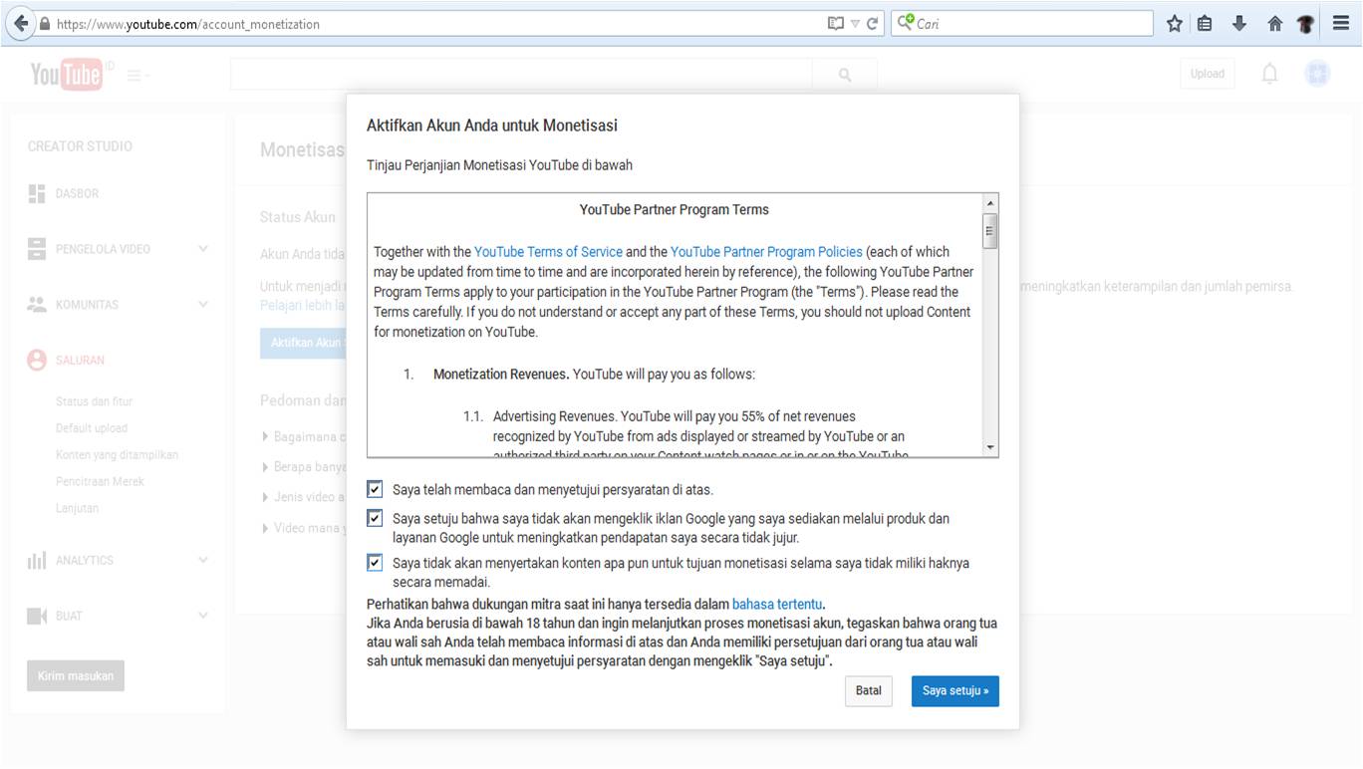Click the search engine icon in Cari box
Image resolution: width=1363 pixels, height=769 pixels.
pyautogui.click(x=906, y=22)
